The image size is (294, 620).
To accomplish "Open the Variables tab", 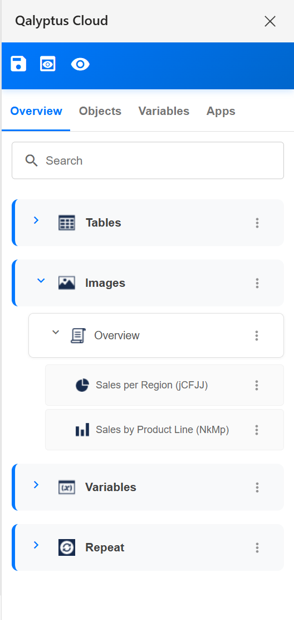I will pyautogui.click(x=164, y=111).
